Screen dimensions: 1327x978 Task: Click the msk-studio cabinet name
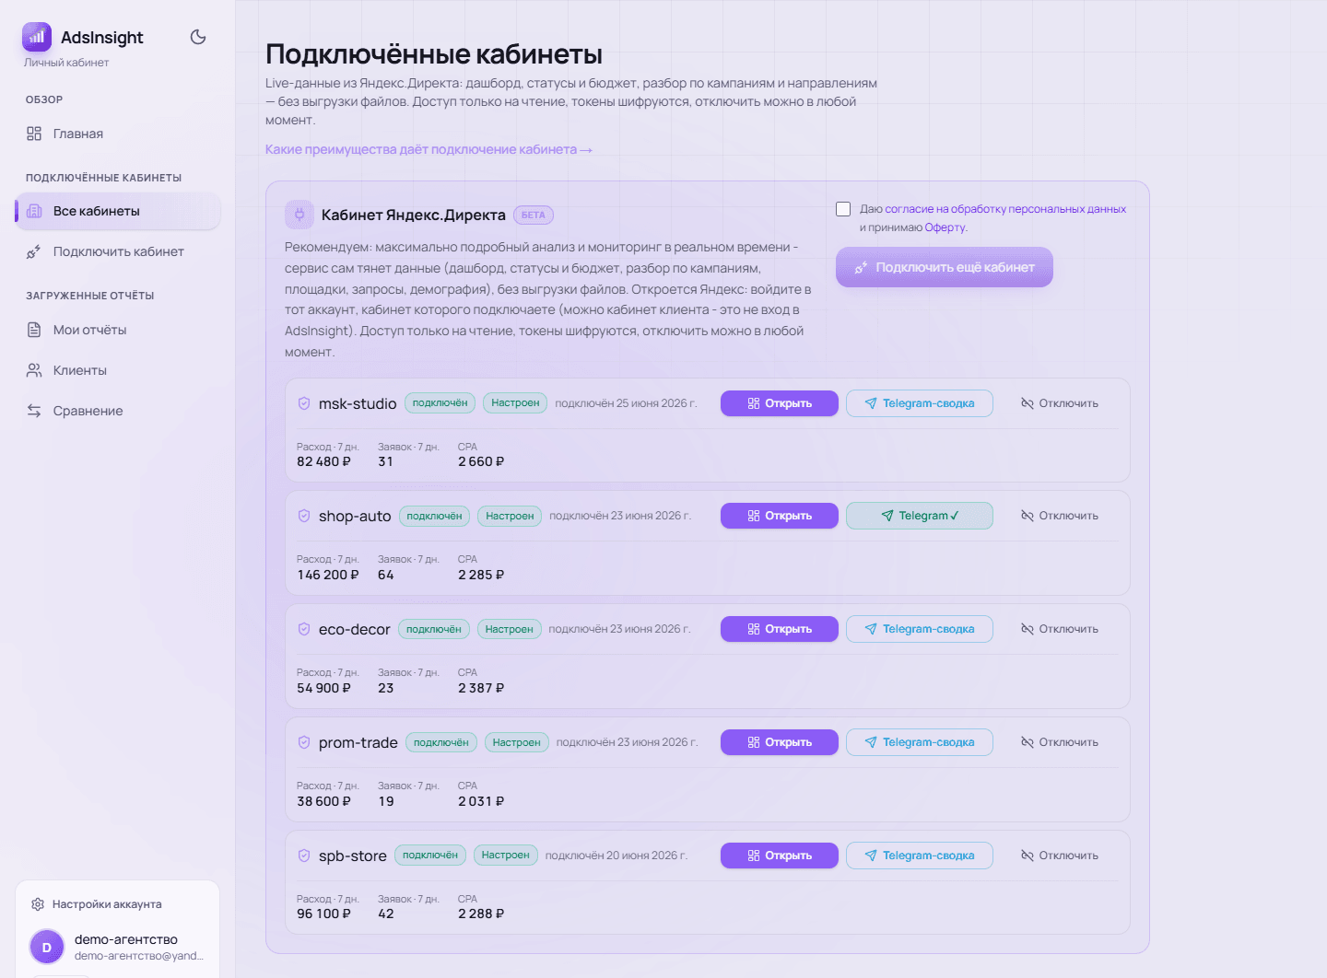358,403
